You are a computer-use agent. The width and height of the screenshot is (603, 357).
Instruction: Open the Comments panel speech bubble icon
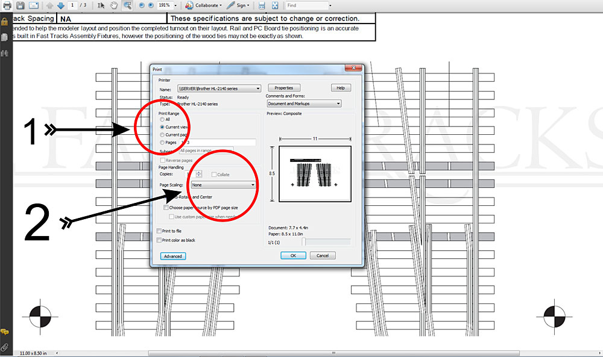tap(5, 332)
